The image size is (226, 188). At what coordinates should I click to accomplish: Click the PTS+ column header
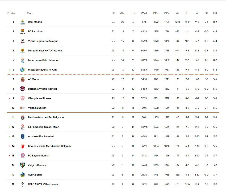point(156,13)
